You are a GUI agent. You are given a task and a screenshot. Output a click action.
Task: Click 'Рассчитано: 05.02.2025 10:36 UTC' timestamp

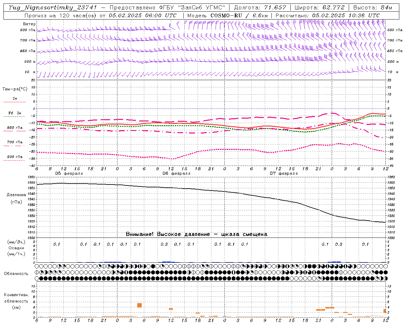pyautogui.click(x=328, y=15)
